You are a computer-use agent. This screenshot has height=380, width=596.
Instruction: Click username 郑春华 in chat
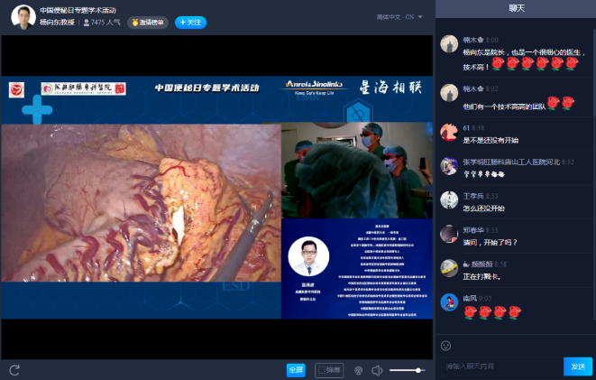[x=473, y=230]
